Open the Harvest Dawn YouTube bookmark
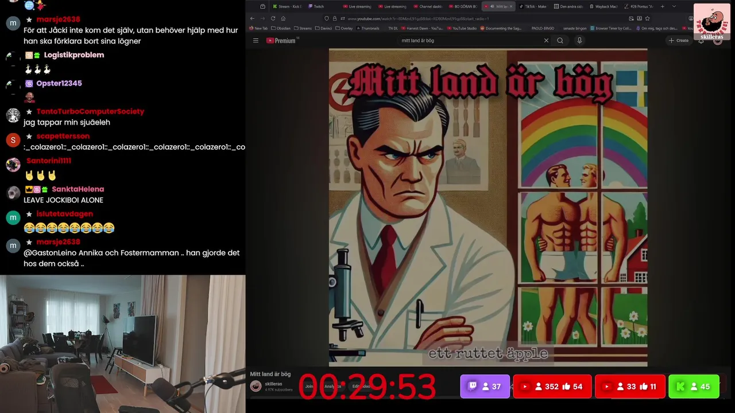The image size is (735, 413). (423, 28)
